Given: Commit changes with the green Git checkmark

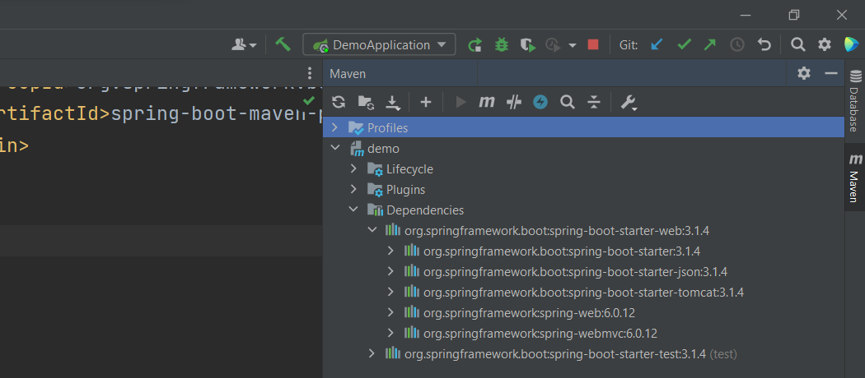Looking at the screenshot, I should tap(684, 44).
